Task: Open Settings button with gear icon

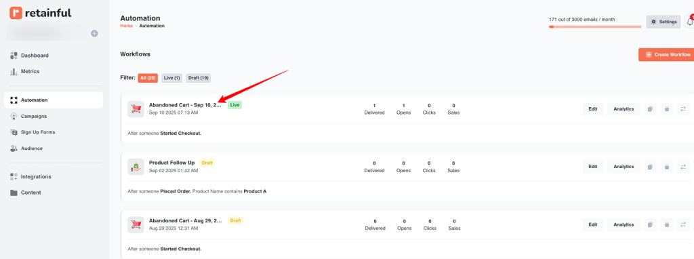Action: click(663, 22)
